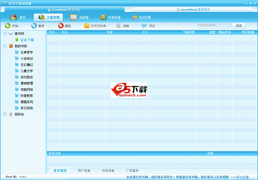Image resolution: width=258 pixels, height=180 pixels.
Task: Maximize the 爱书下载阅读器 window
Action: tap(251, 3)
